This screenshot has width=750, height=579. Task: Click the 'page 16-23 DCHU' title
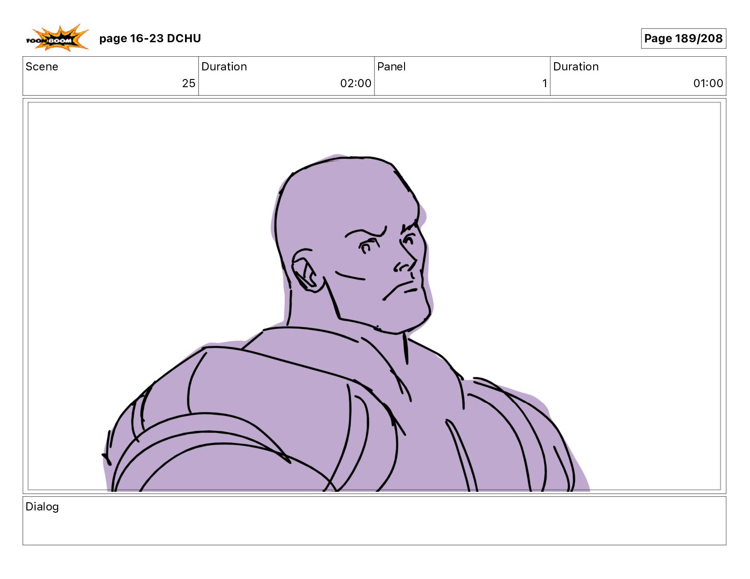click(150, 38)
